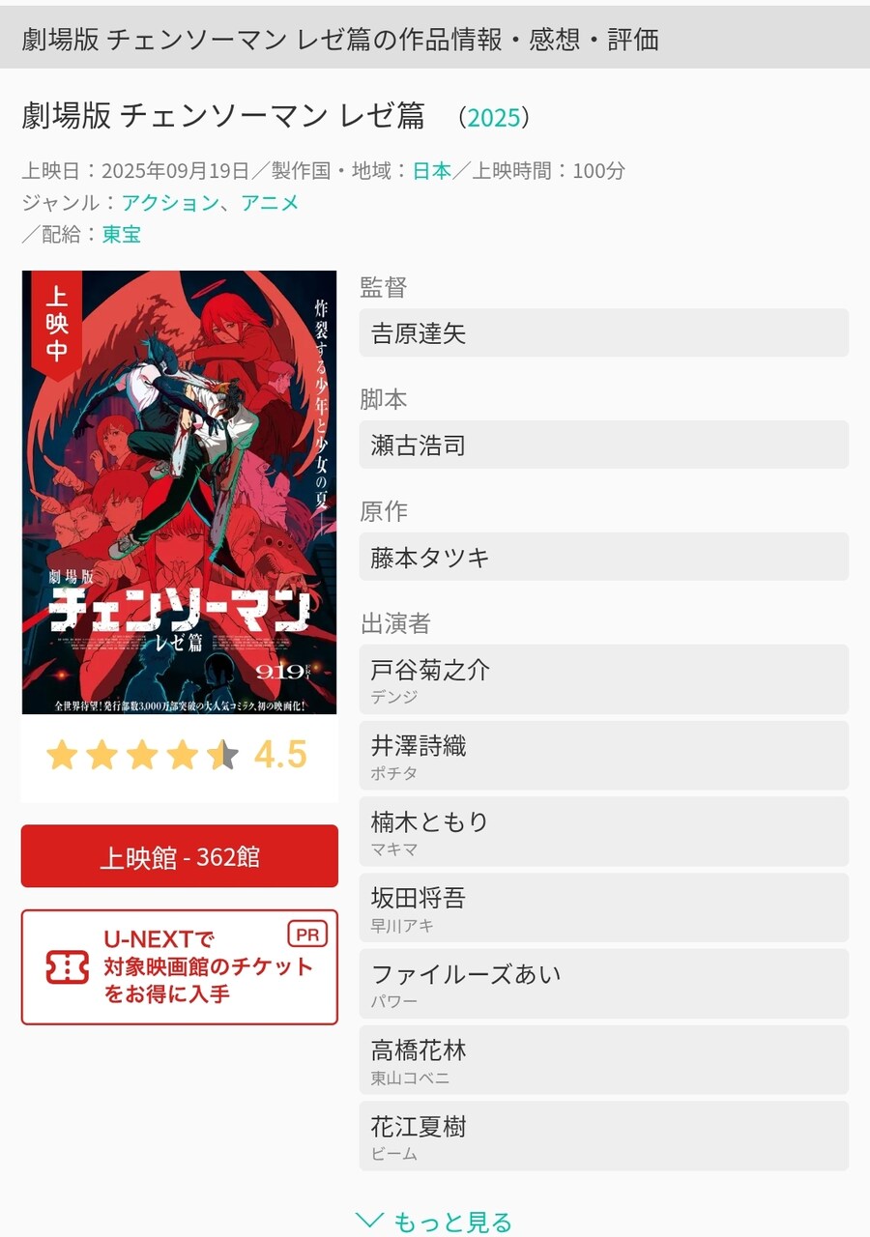Open the movie poster thumbnail
This screenshot has height=1237, width=870.
[x=180, y=493]
